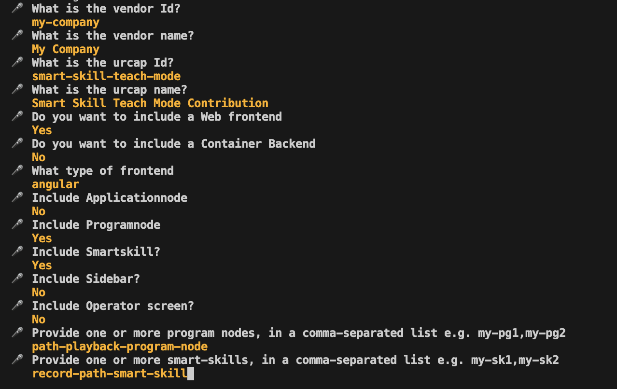Click microphone icon next to Web frontend question
The height and width of the screenshot is (389, 617).
tap(17, 116)
